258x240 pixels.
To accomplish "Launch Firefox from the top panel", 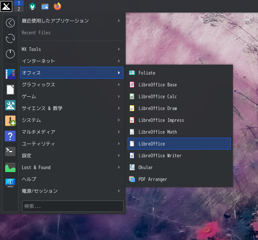I will [57, 6].
